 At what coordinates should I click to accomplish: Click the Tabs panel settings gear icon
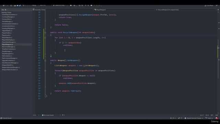click(5, 10)
